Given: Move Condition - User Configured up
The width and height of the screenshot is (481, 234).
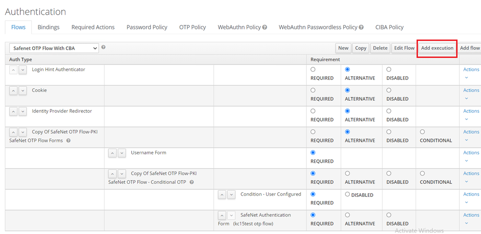Looking at the screenshot, I should click(x=222, y=194).
